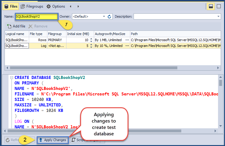Click the Apply Changes button
Viewport: 225px width, 146px height.
click(53, 140)
